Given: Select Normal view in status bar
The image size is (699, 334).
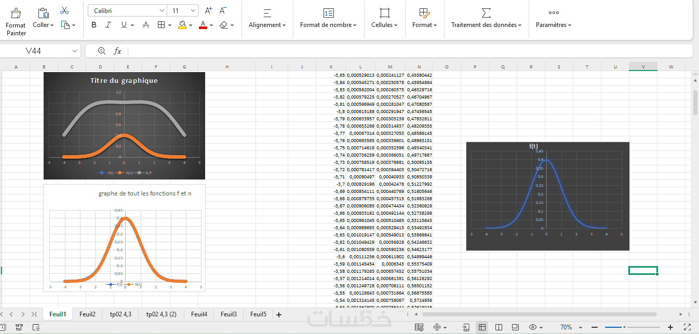Looking at the screenshot, I should [x=482, y=327].
